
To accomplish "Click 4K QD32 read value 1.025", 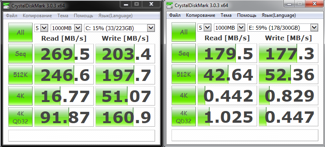I will pos(228,117).
